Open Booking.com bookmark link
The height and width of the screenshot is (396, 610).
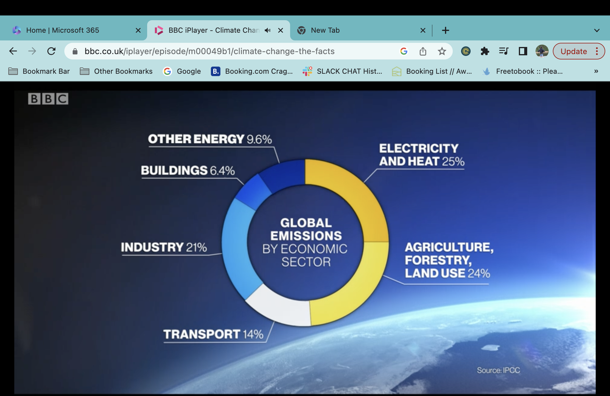pos(252,71)
